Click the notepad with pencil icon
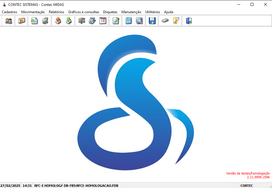This screenshot has height=188, width=272. pos(116,21)
